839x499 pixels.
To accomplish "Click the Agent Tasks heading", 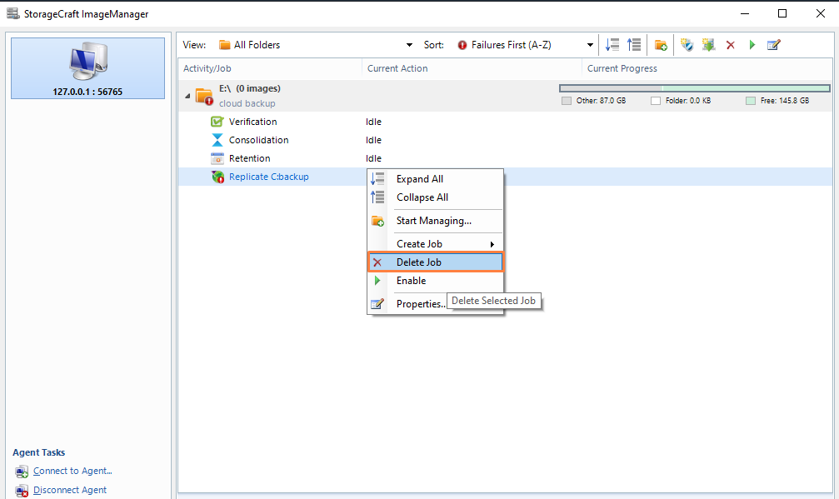I will [x=38, y=452].
